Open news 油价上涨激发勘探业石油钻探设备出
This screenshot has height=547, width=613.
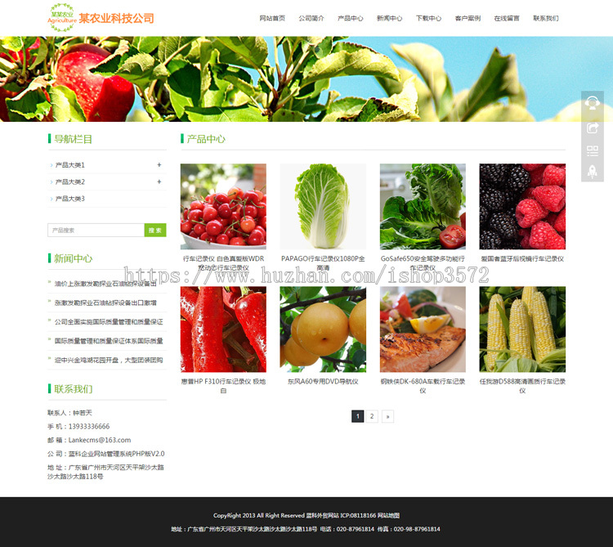(x=105, y=284)
